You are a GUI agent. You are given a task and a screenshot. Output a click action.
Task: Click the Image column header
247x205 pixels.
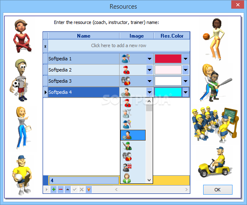coord(137,36)
